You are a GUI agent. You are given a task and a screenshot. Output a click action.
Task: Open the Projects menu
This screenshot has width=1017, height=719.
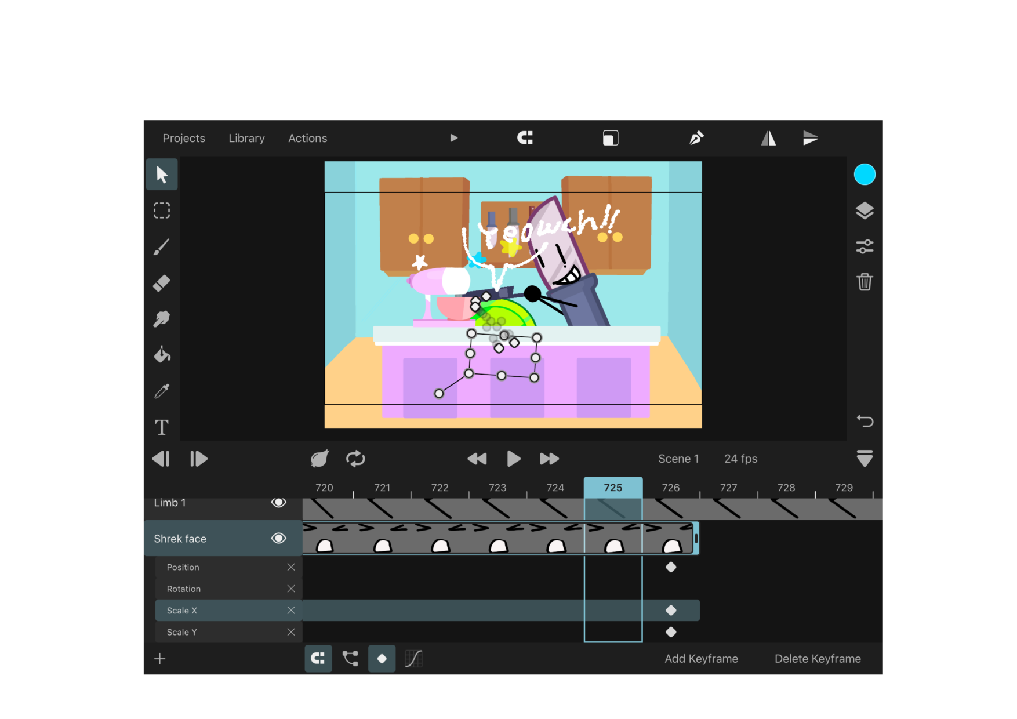[184, 138]
